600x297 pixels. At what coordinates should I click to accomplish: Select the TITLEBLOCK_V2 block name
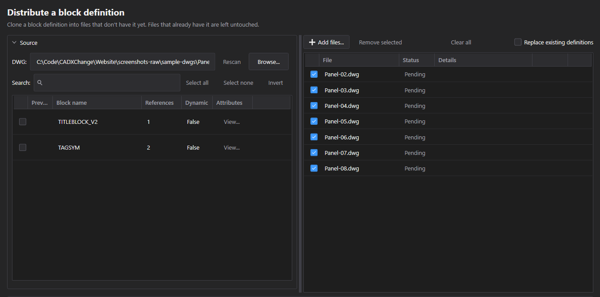click(78, 122)
